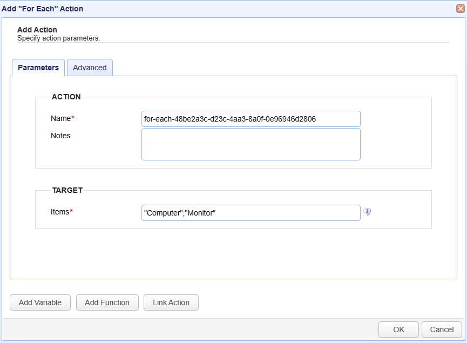Click the Notes field label
Screen dimensions: 467x343
pyautogui.click(x=60, y=136)
